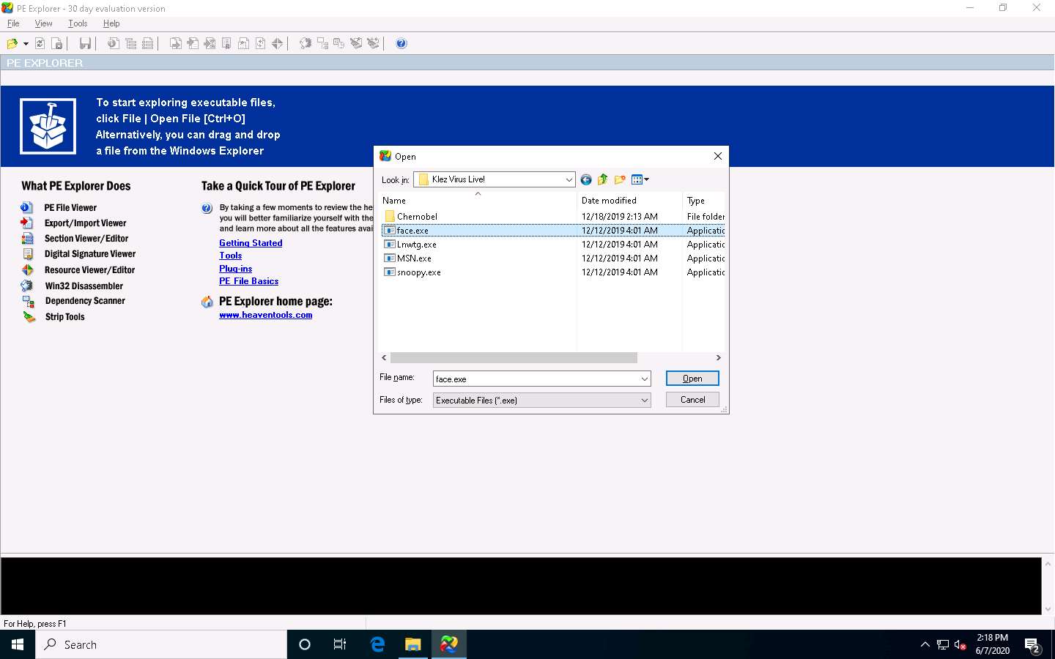1055x659 pixels.
Task: Click the file list scroll-left arrow
Action: point(385,358)
